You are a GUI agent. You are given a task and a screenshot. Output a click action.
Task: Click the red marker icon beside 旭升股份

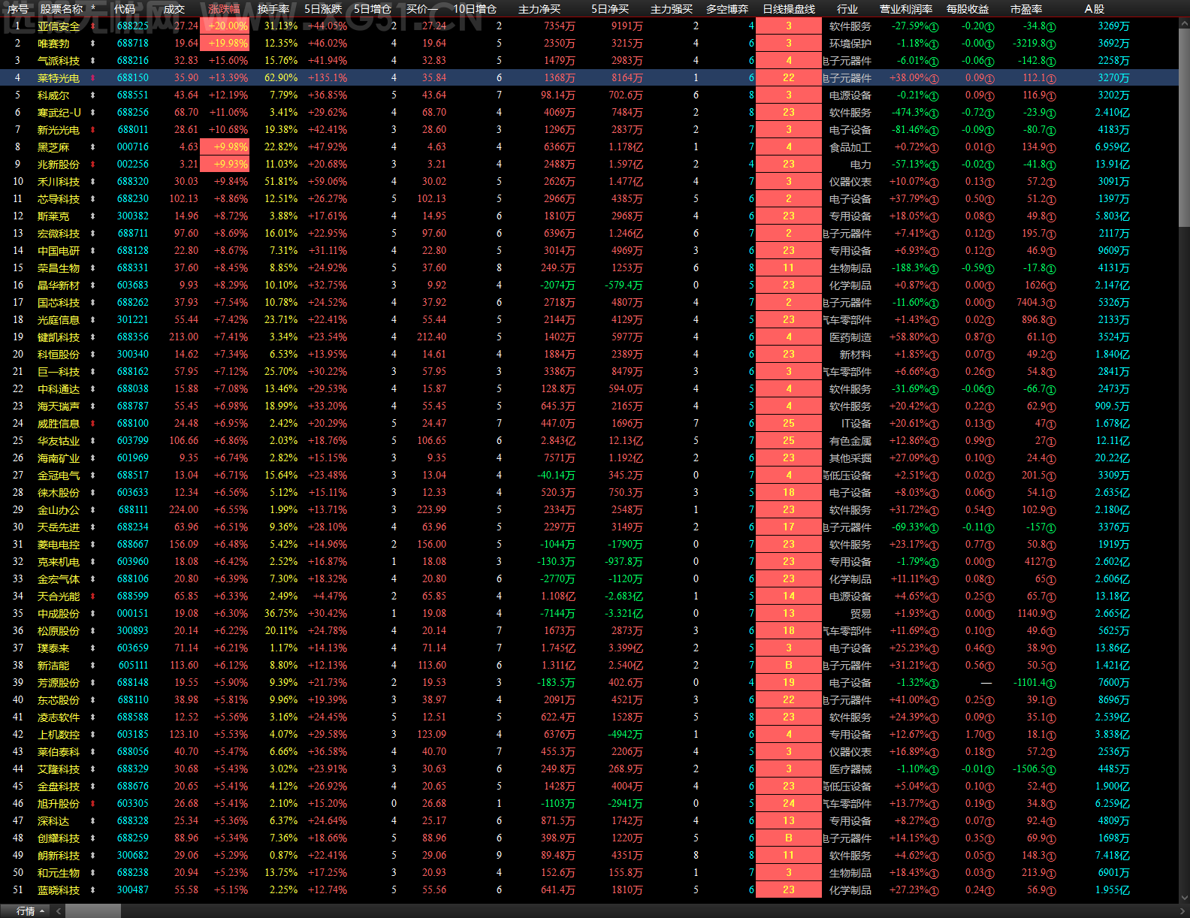pyautogui.click(x=92, y=804)
